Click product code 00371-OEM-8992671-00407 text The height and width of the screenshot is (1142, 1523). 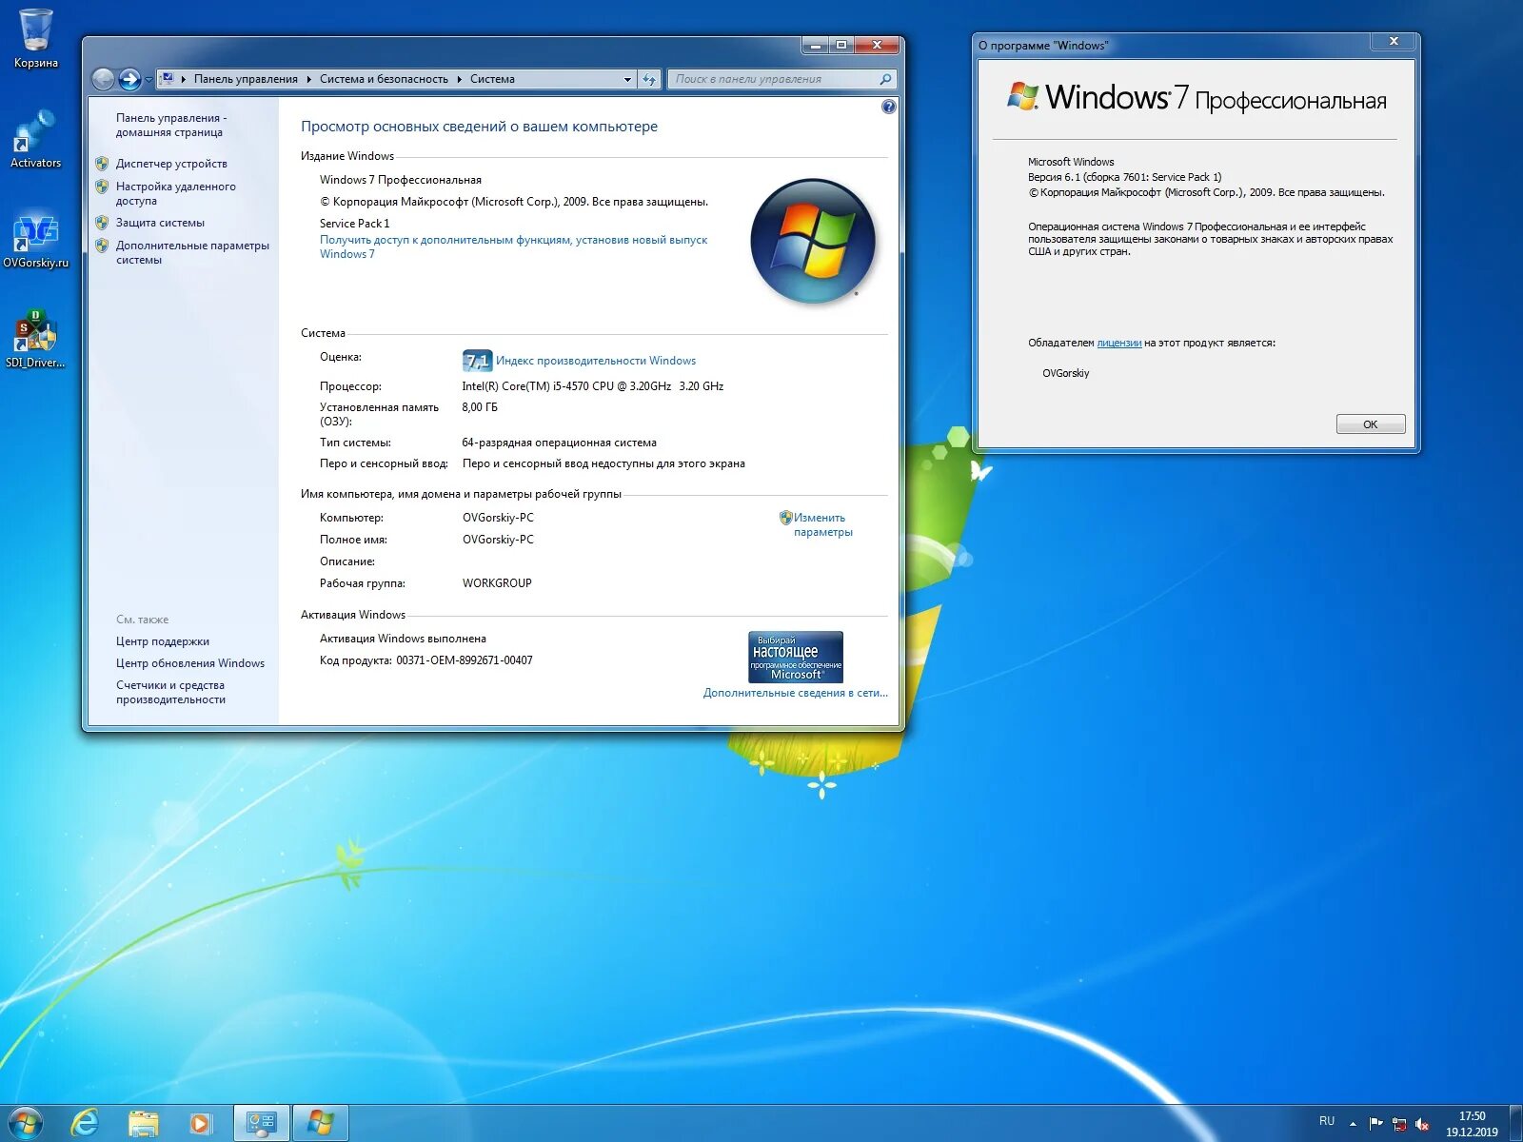[x=465, y=660]
